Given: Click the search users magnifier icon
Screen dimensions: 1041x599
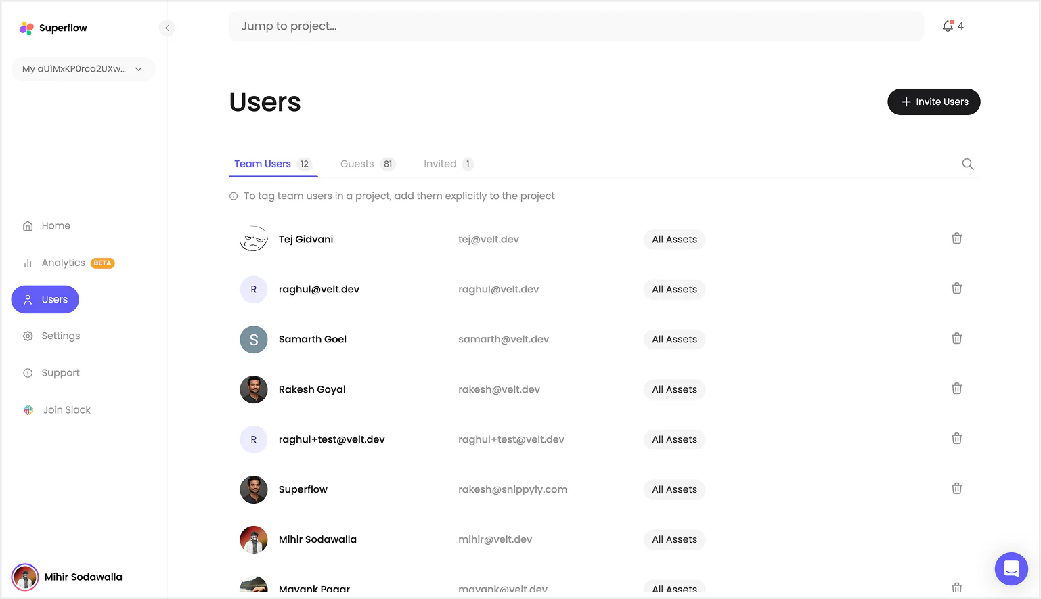Looking at the screenshot, I should pyautogui.click(x=968, y=164).
